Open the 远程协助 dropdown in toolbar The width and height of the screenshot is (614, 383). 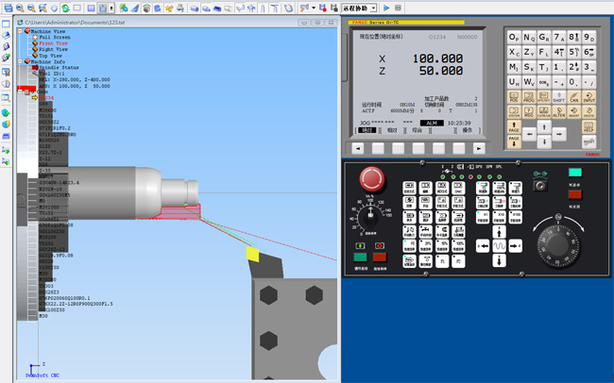point(376,8)
